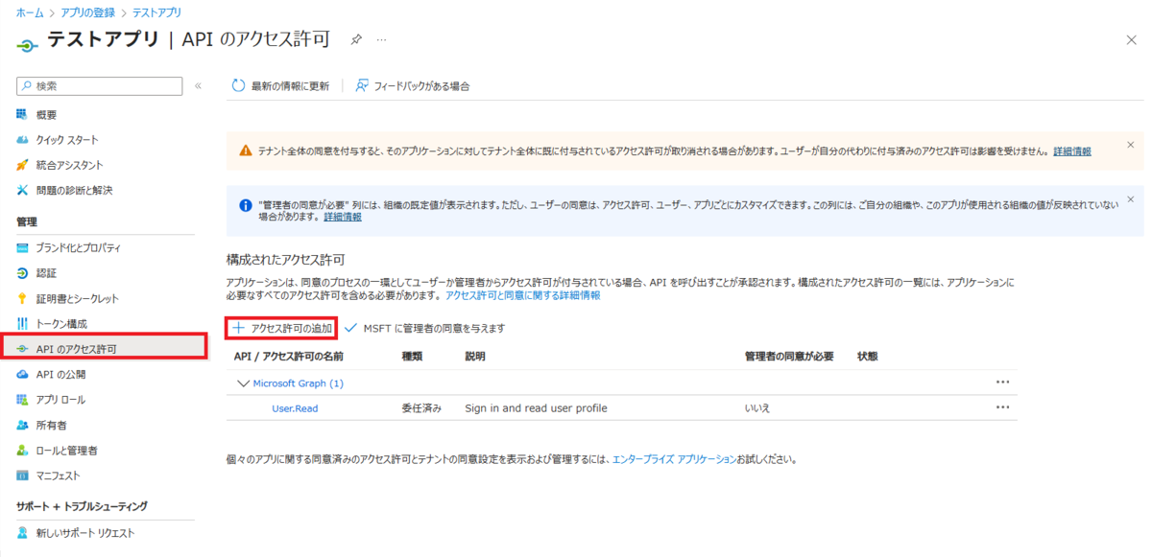Collapse the Microsoft Graph permissions group

point(244,382)
